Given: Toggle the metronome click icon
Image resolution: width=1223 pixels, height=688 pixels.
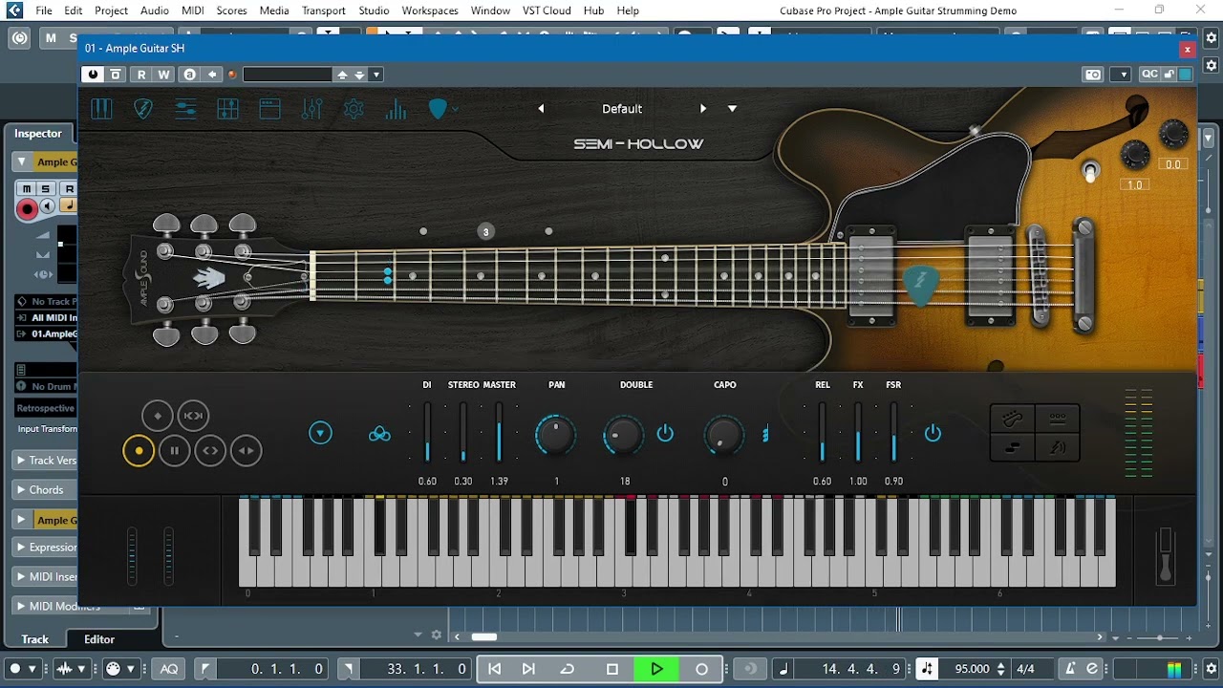Looking at the screenshot, I should click(x=1071, y=669).
